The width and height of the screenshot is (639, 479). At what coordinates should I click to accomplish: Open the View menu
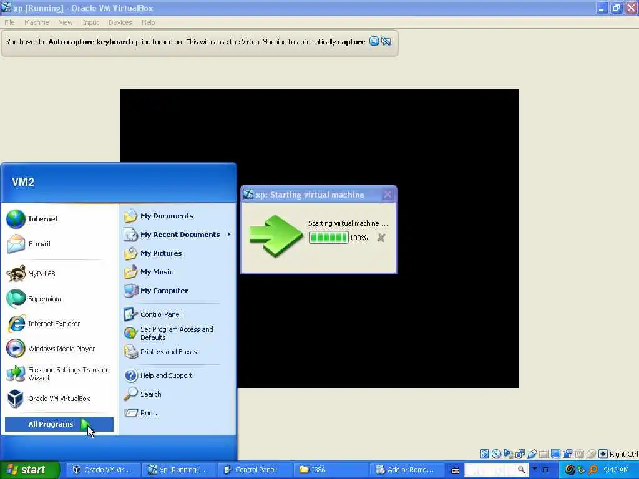click(x=66, y=22)
